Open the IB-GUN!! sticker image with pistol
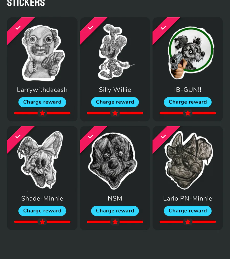Viewport: 230px width, 259px height. 191,52
